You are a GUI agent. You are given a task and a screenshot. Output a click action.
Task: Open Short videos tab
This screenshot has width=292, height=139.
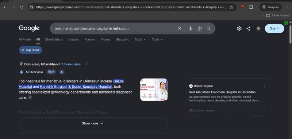coord(54,40)
